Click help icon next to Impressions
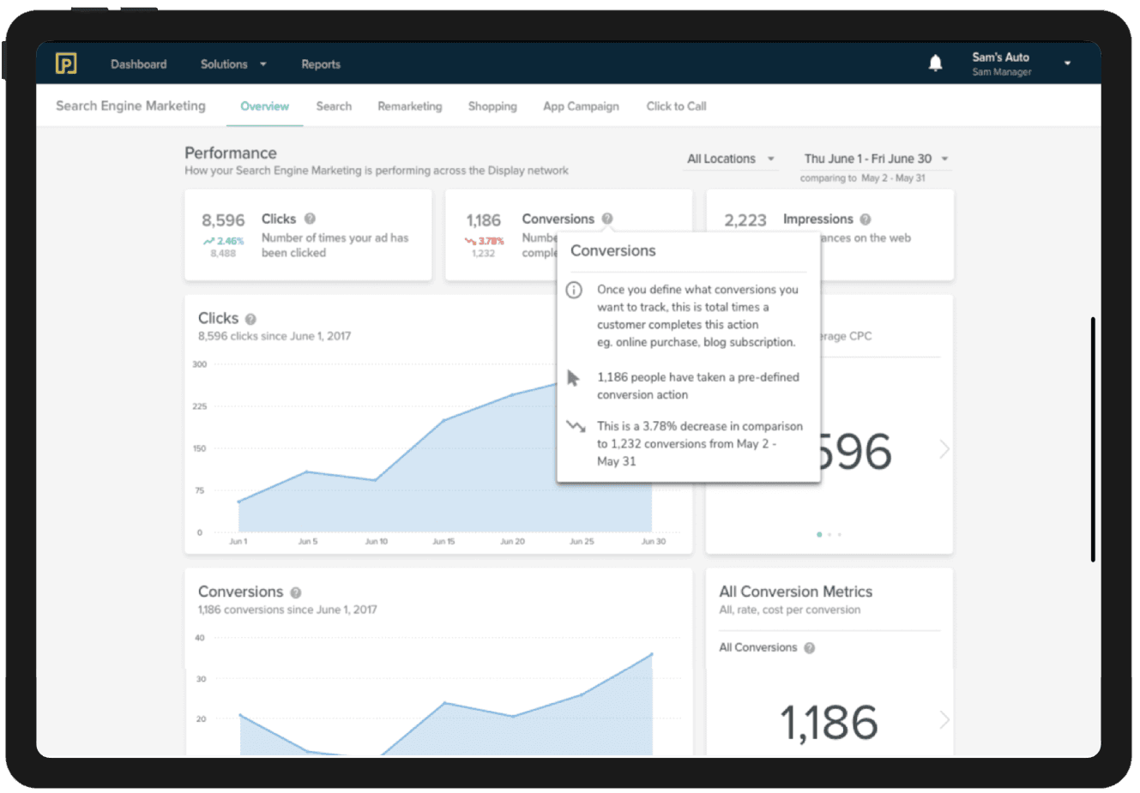1140x793 pixels. tap(866, 219)
